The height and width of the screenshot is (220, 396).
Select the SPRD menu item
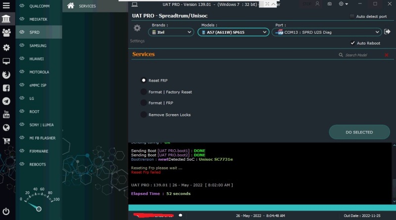[39, 32]
